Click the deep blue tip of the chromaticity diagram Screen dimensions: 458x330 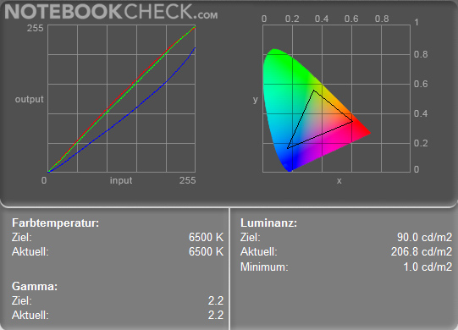[x=290, y=170]
